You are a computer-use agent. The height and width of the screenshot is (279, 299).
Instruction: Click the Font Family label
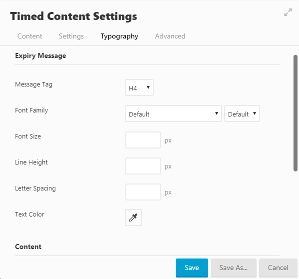pos(31,110)
